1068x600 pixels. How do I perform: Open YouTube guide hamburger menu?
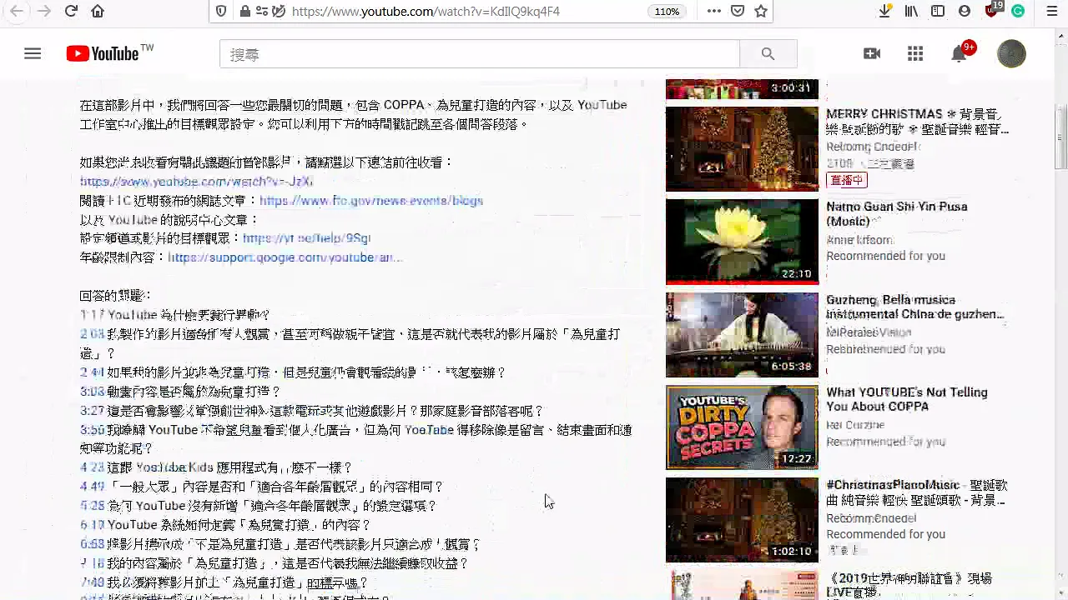[x=33, y=54]
